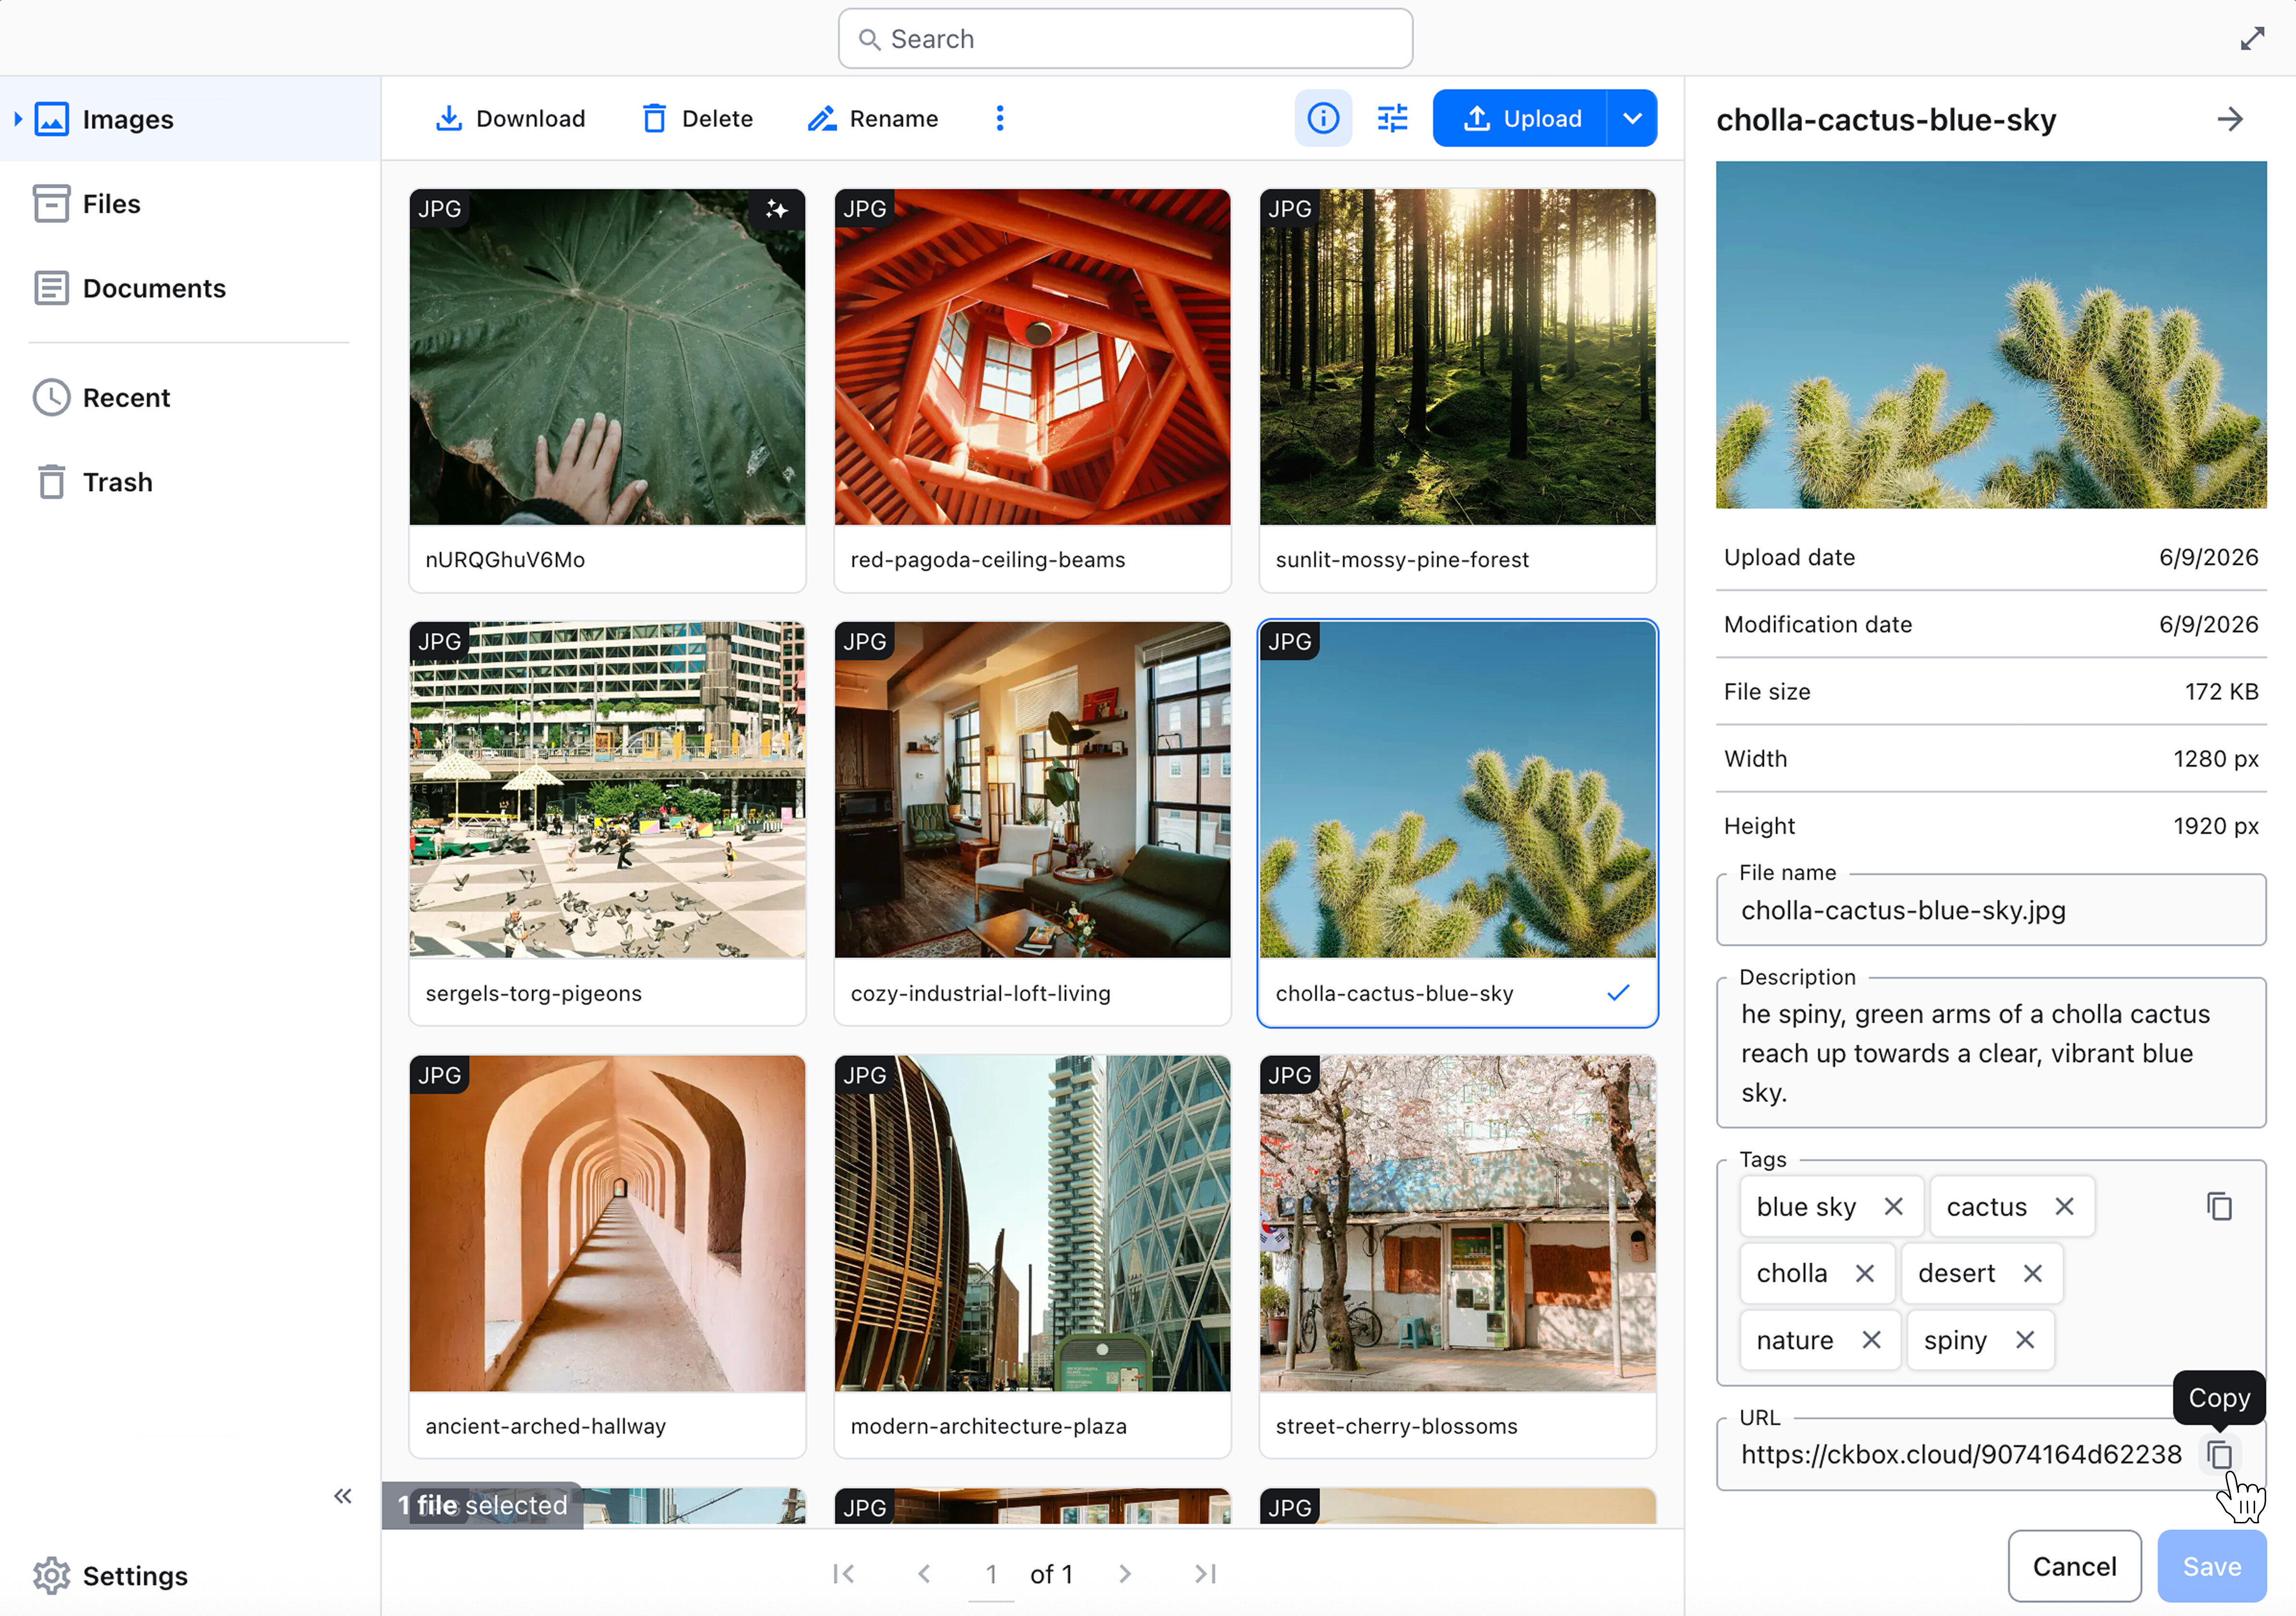Click the Delete trash icon in toolbar
The width and height of the screenshot is (2296, 1616).
654,119
